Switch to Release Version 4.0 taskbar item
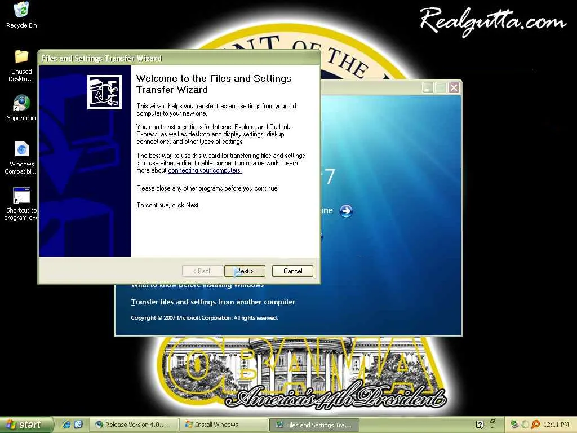 click(x=134, y=425)
